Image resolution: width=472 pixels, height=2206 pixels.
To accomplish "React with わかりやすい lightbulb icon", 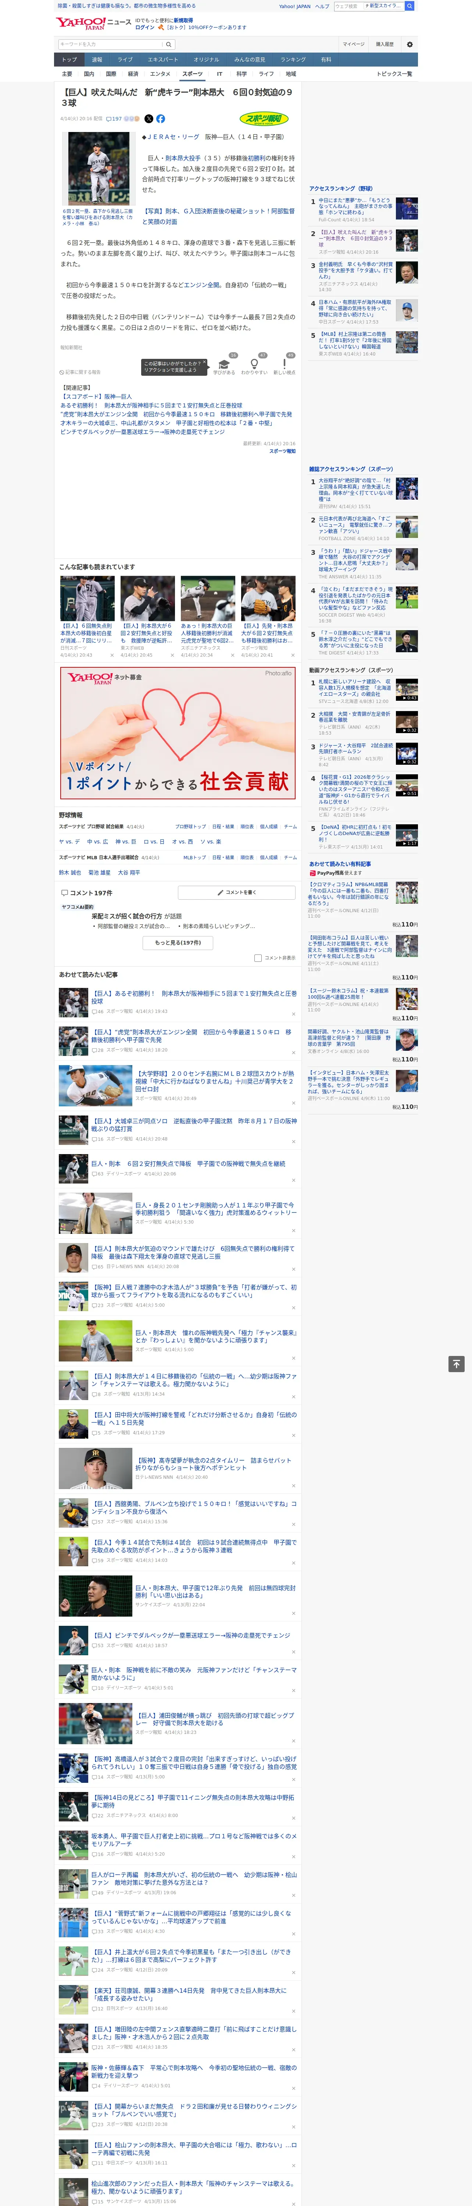I will click(x=254, y=364).
